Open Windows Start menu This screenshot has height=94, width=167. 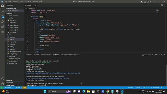45,91
